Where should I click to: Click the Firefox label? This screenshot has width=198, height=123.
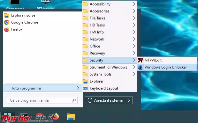17,29
